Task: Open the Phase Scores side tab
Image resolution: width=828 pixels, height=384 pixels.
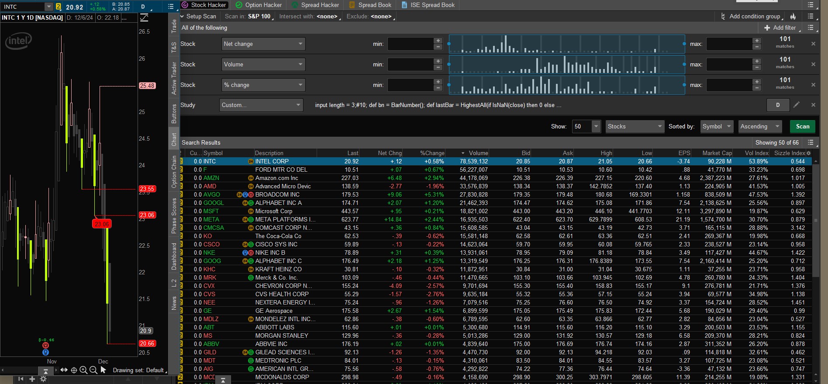Action: point(174,215)
